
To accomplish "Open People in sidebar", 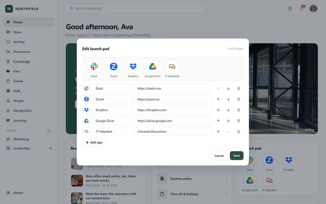I will tap(29, 101).
